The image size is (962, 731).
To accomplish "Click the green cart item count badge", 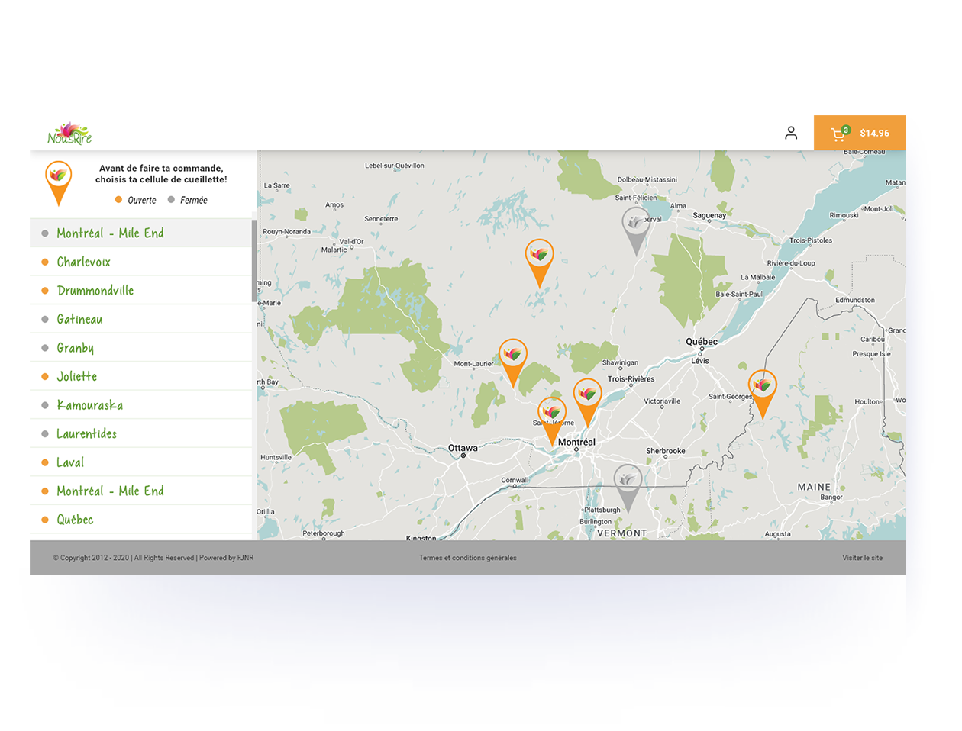I will [x=846, y=130].
